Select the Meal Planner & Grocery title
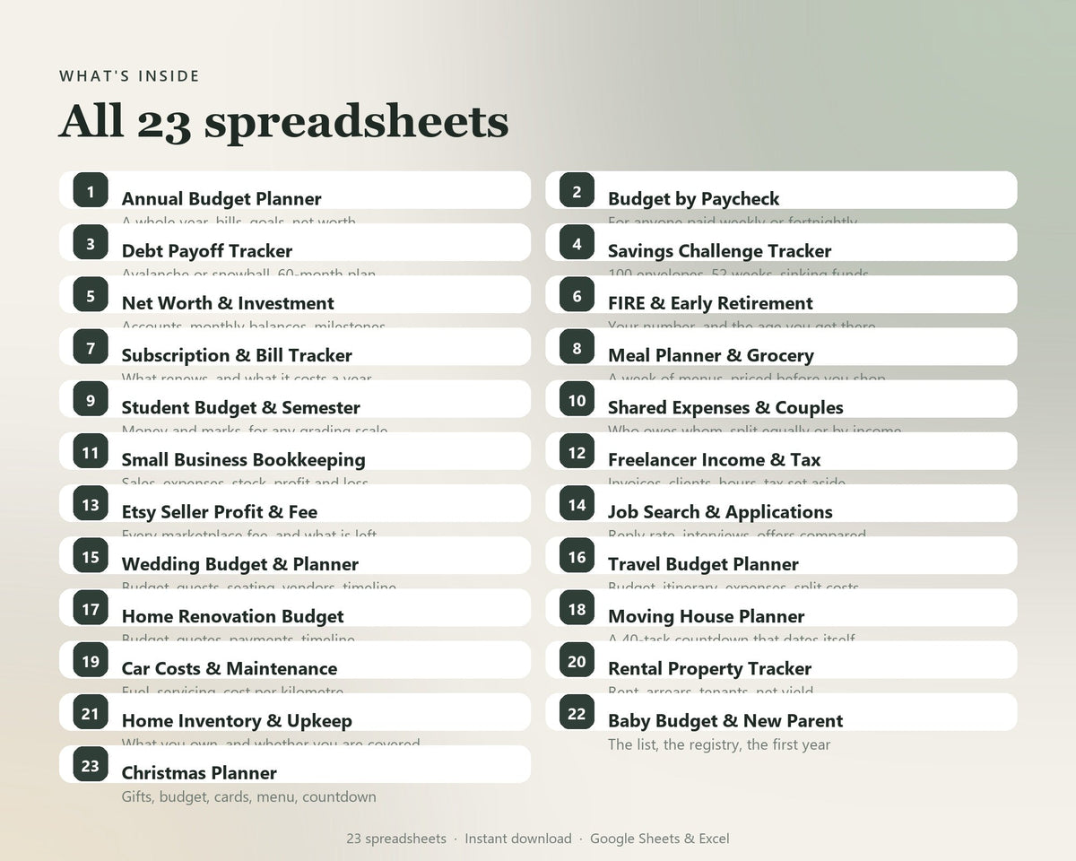Screen dimensions: 1076x861 point(711,355)
